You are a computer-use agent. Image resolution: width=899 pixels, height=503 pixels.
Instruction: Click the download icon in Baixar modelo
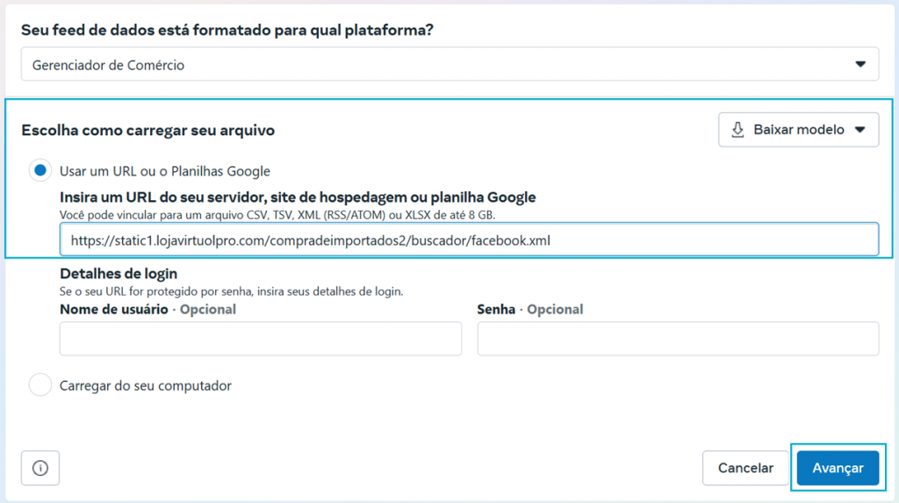[x=737, y=130]
